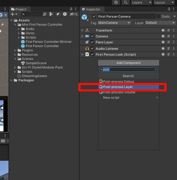Open Project panel more options menu

[76, 9]
